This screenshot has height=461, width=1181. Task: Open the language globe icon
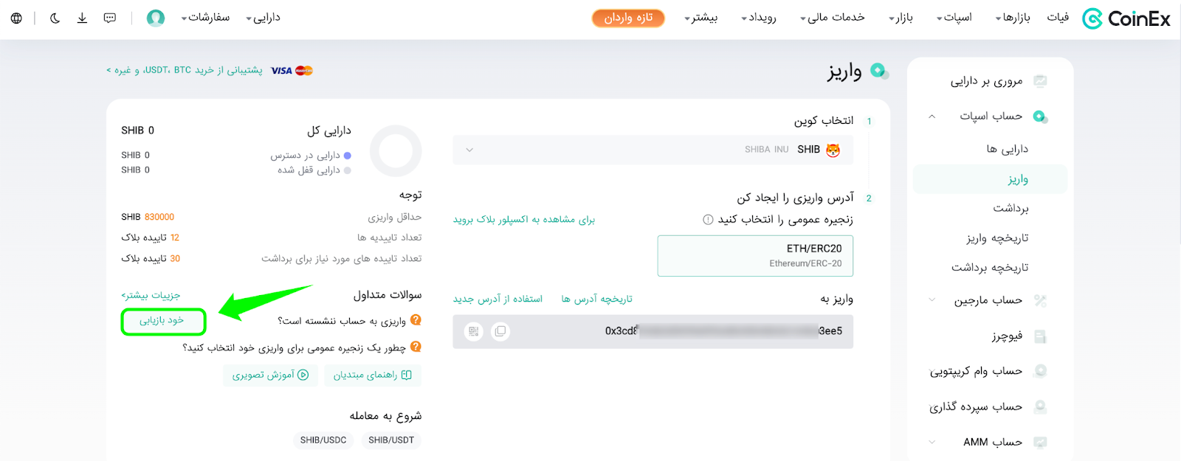[16, 18]
